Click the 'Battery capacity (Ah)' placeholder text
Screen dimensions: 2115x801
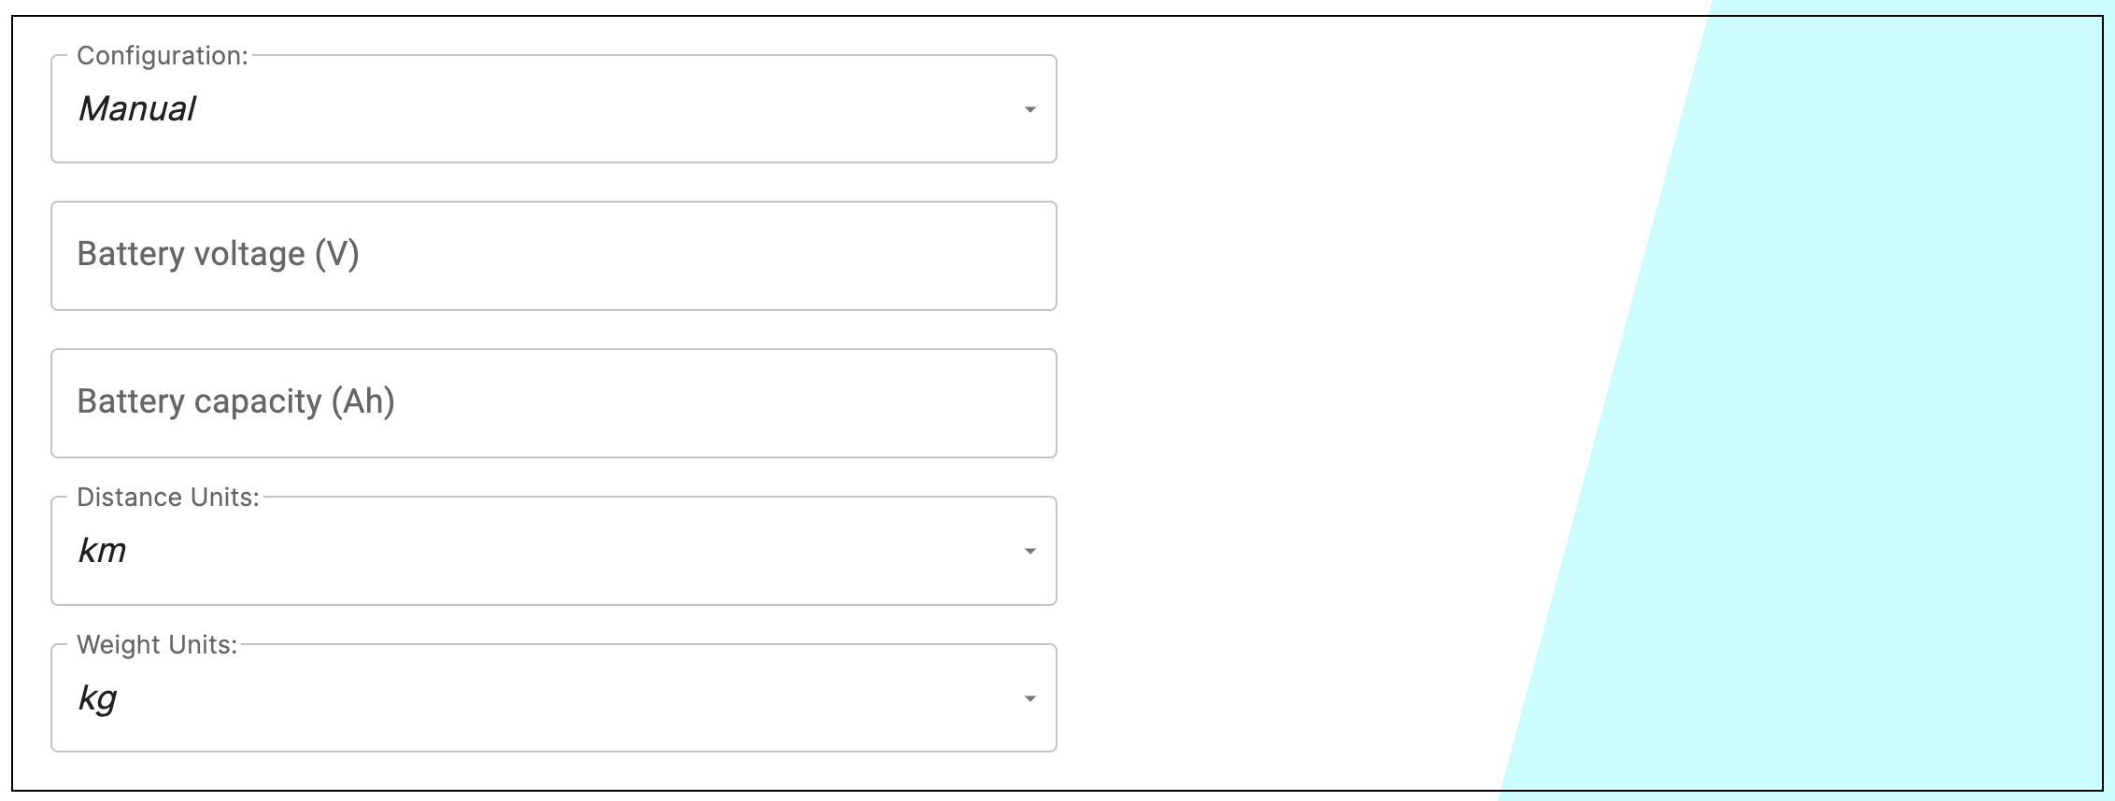pyautogui.click(x=235, y=401)
